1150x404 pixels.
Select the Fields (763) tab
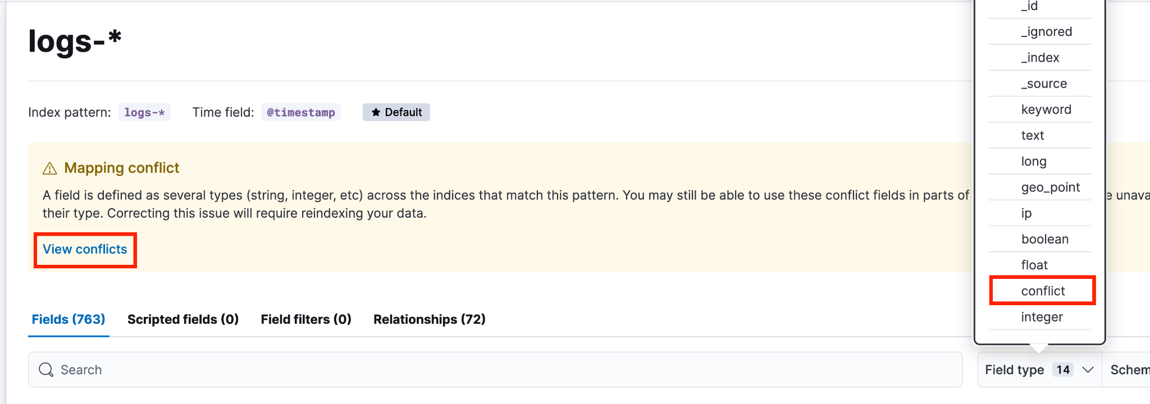coord(69,319)
